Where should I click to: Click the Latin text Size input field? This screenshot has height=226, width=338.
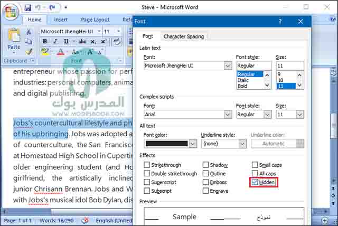tap(290, 65)
